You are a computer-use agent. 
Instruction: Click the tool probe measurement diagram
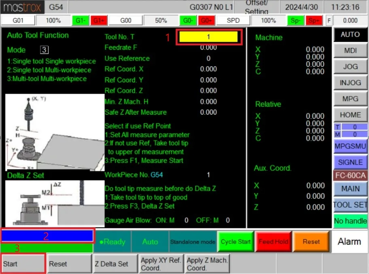tap(55, 132)
